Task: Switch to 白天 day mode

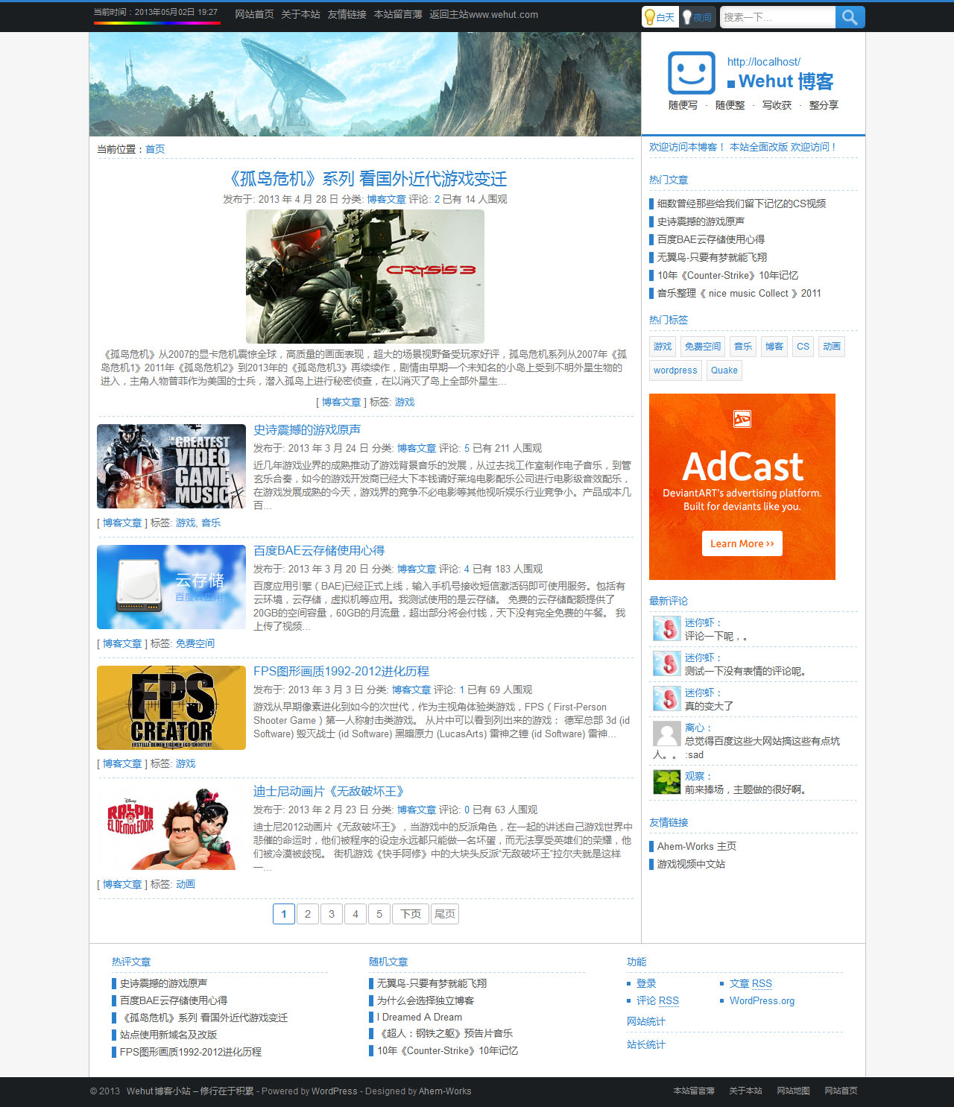Action: [x=660, y=17]
